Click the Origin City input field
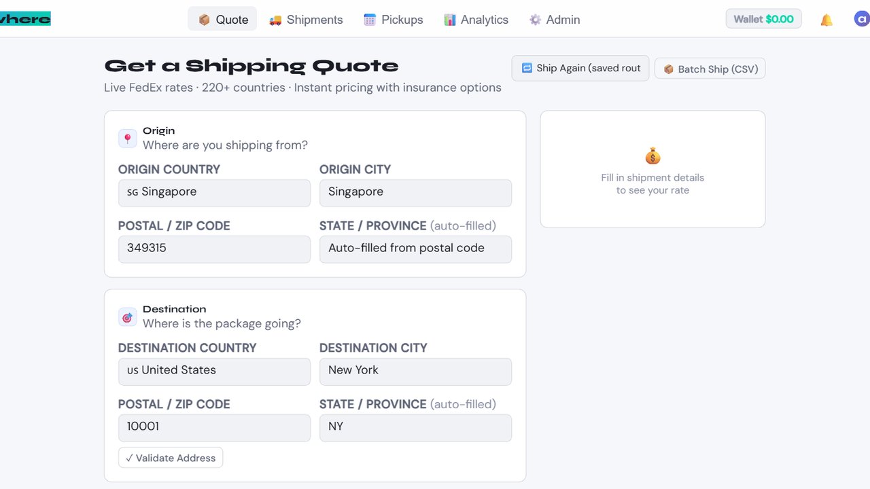 (415, 193)
